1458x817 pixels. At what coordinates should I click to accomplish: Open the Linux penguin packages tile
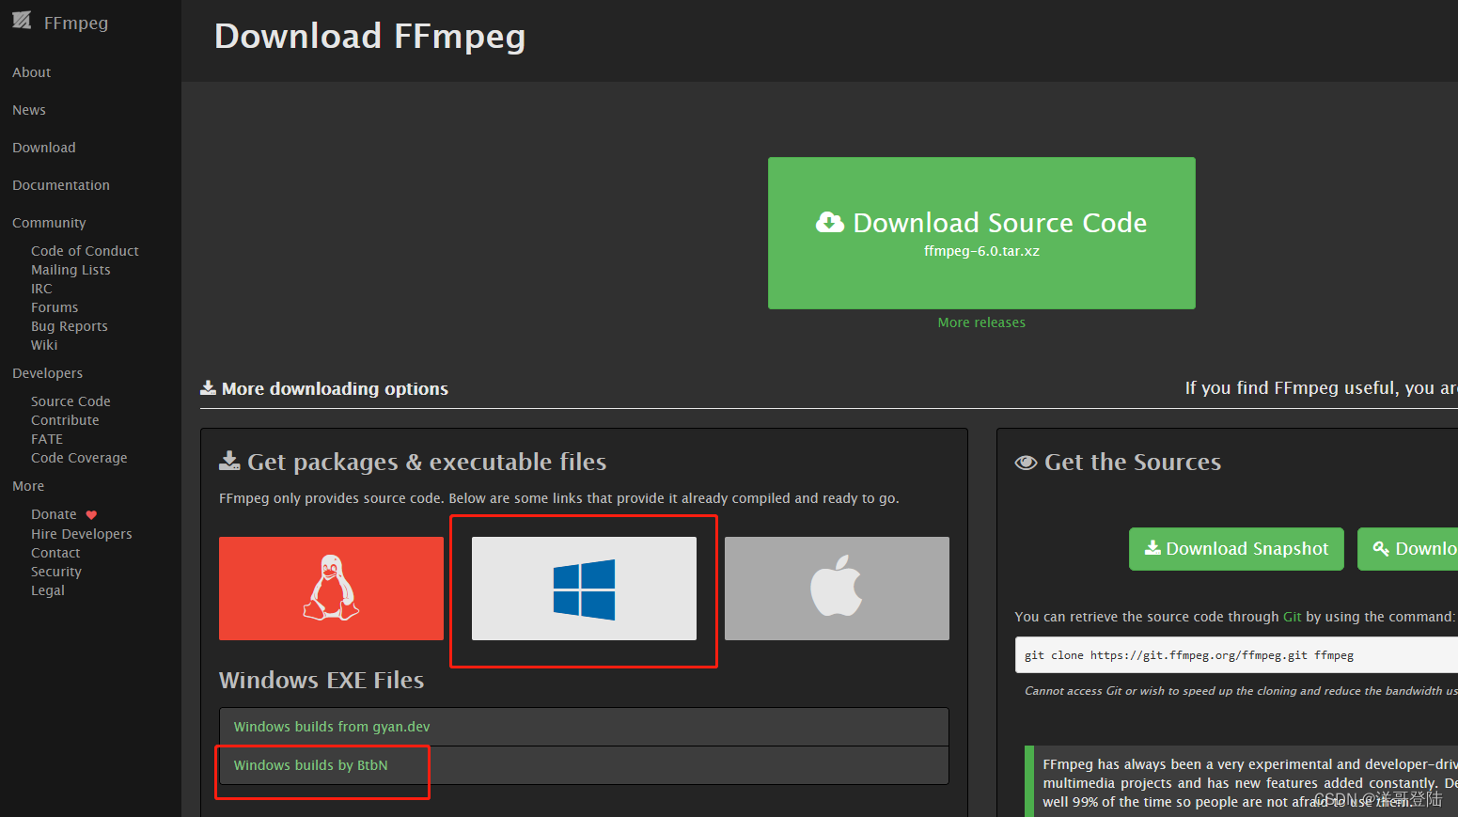(331, 589)
